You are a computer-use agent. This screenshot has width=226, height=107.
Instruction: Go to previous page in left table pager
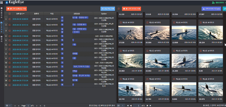coord(19,106)
